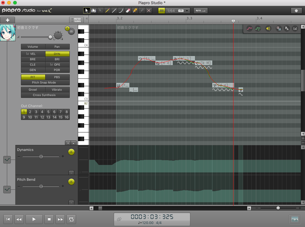This screenshot has height=227, width=305.
Task: Select the BRE parameter tab
Action: [33, 59]
